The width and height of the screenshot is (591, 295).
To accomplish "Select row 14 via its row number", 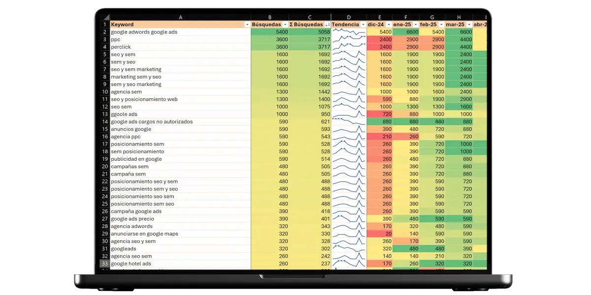I will pyautogui.click(x=104, y=121).
